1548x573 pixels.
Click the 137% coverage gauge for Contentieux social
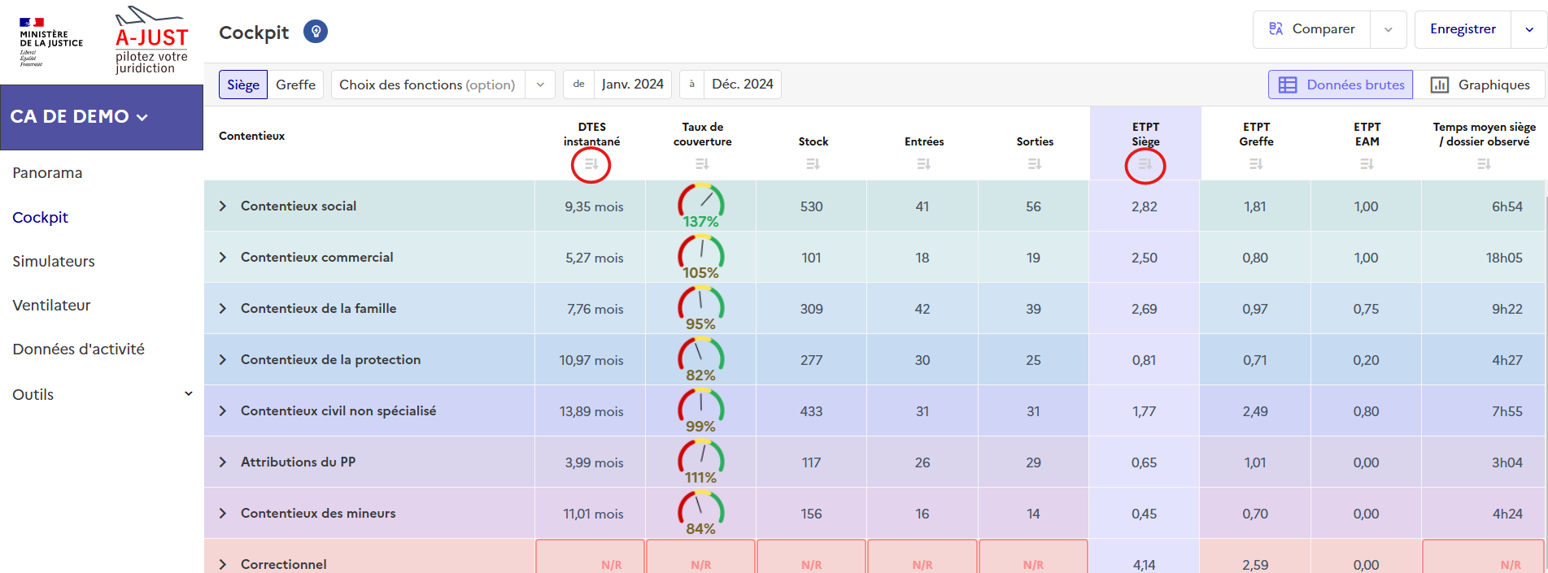click(x=701, y=206)
